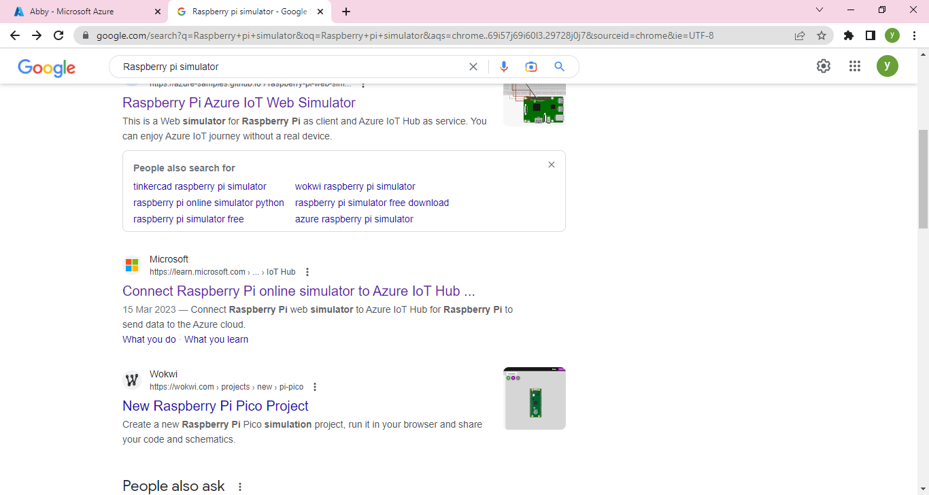929x495 pixels.
Task: Open a new browser tab
Action: 346,12
